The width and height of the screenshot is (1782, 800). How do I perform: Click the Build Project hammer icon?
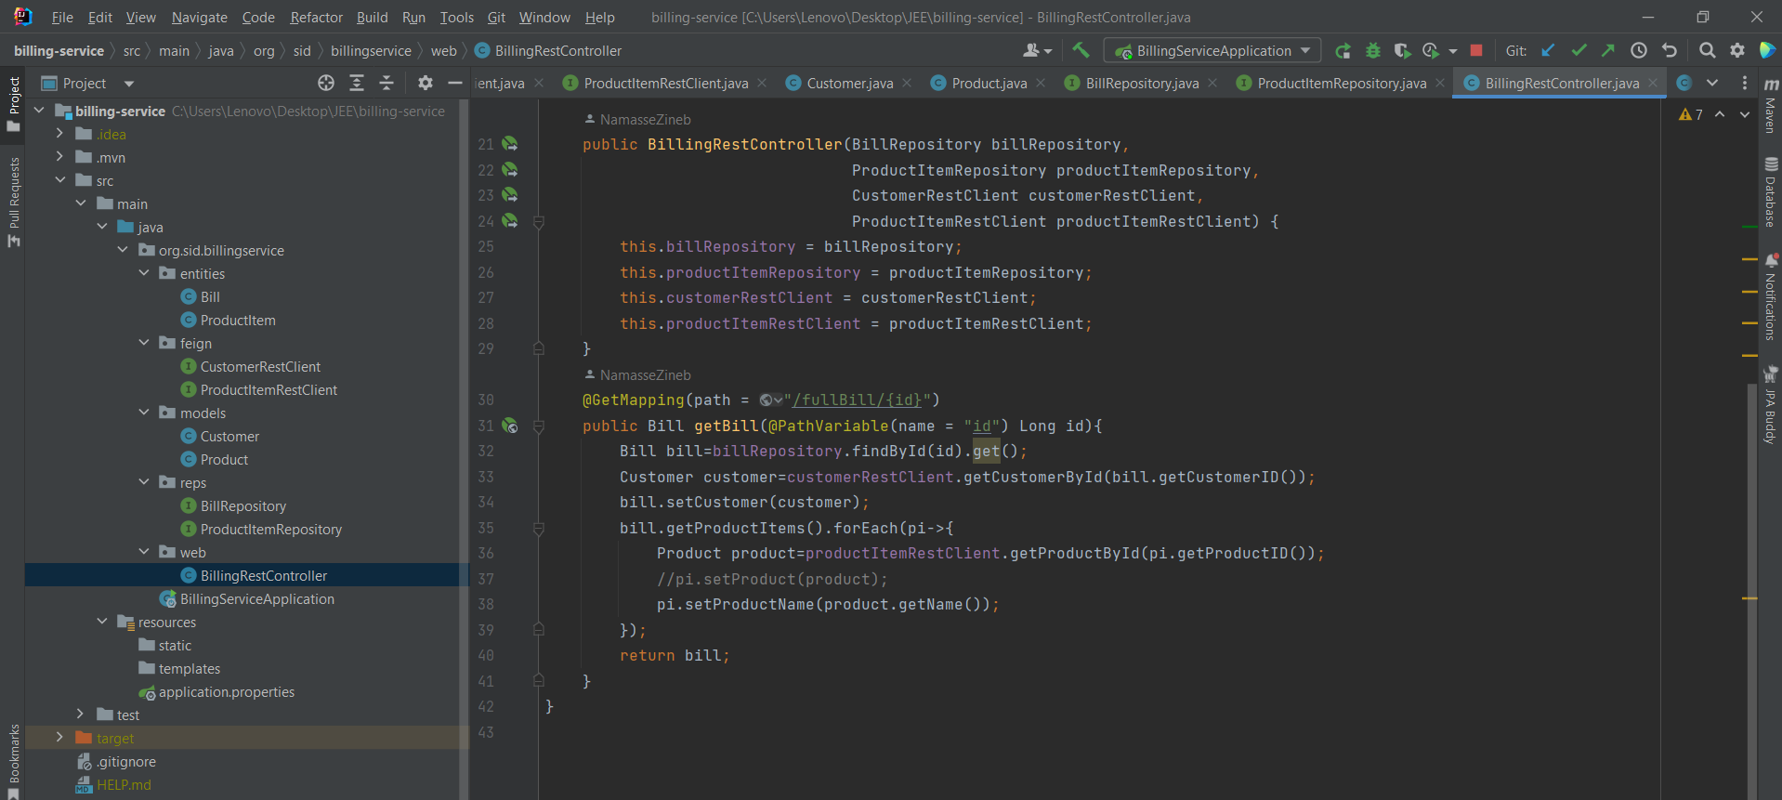coord(1081,50)
